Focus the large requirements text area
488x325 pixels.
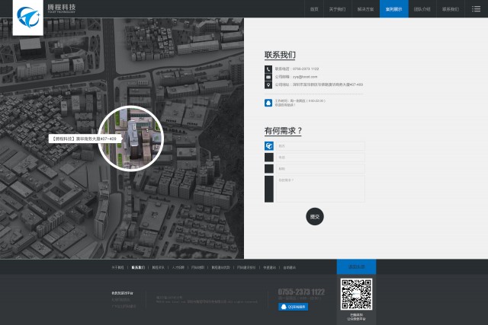[320, 189]
